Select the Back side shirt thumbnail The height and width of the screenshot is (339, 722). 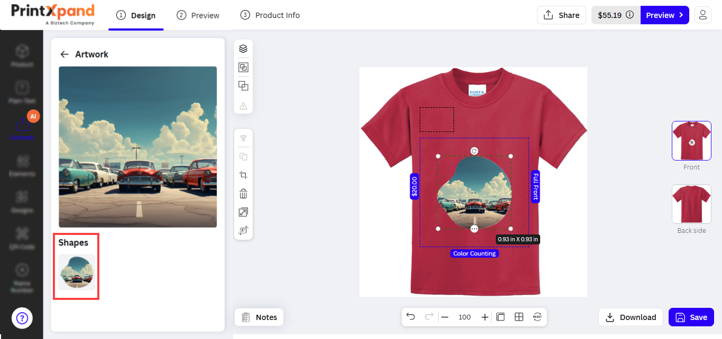691,204
